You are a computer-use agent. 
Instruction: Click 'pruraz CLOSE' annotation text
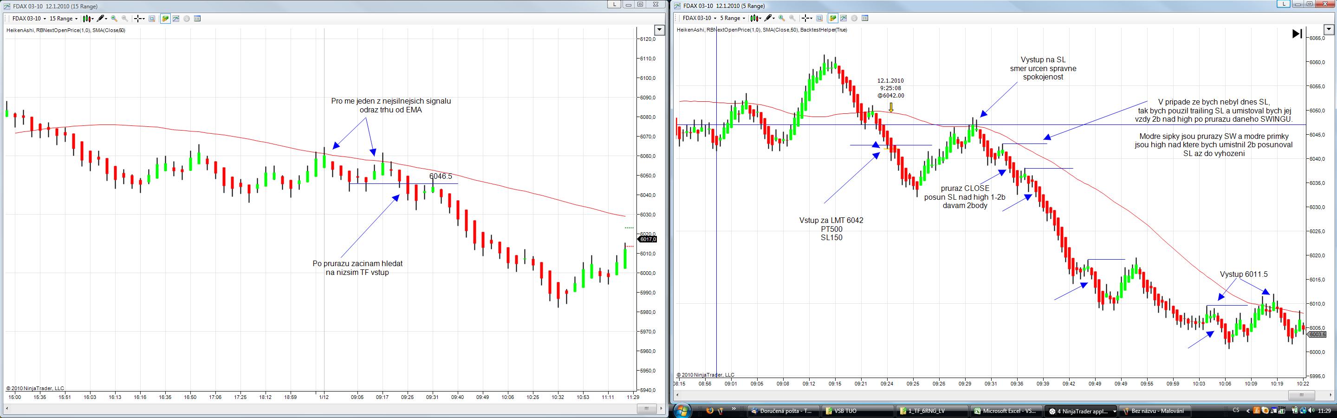tap(965, 188)
